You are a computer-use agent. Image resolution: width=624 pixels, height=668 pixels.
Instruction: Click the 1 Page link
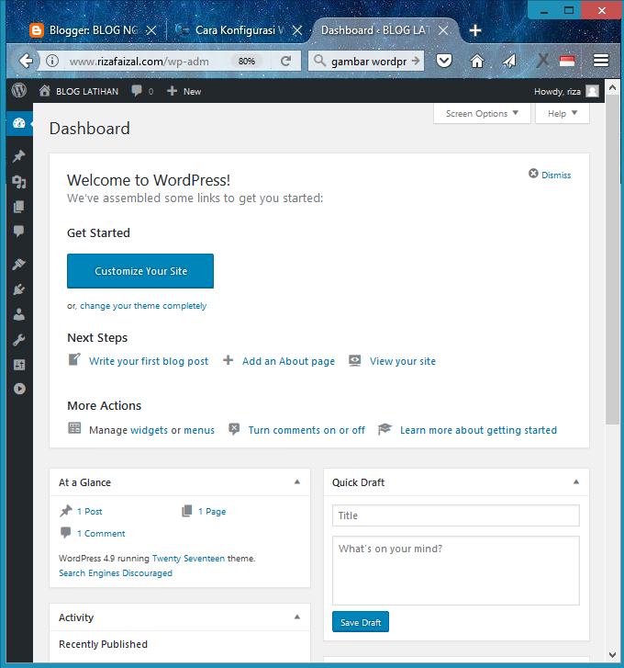212,512
